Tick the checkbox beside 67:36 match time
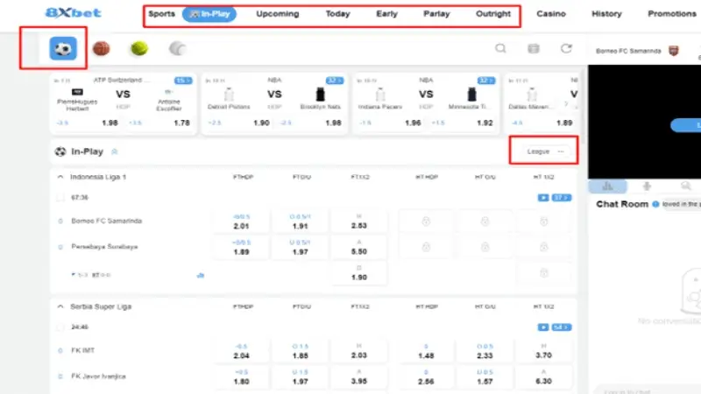 60,198
